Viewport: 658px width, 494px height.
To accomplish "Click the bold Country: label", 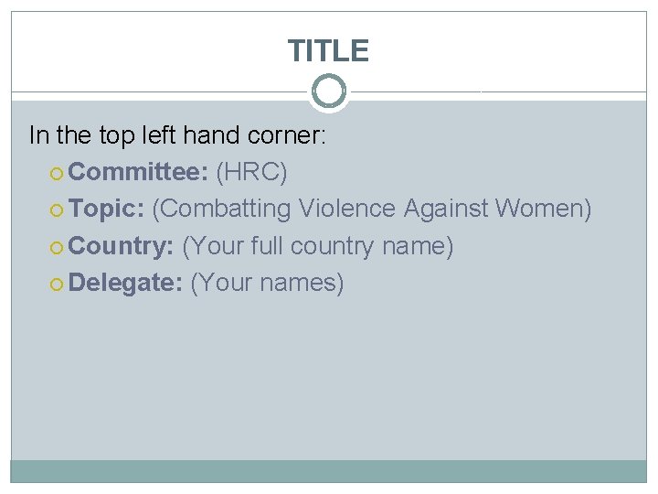I will click(122, 246).
